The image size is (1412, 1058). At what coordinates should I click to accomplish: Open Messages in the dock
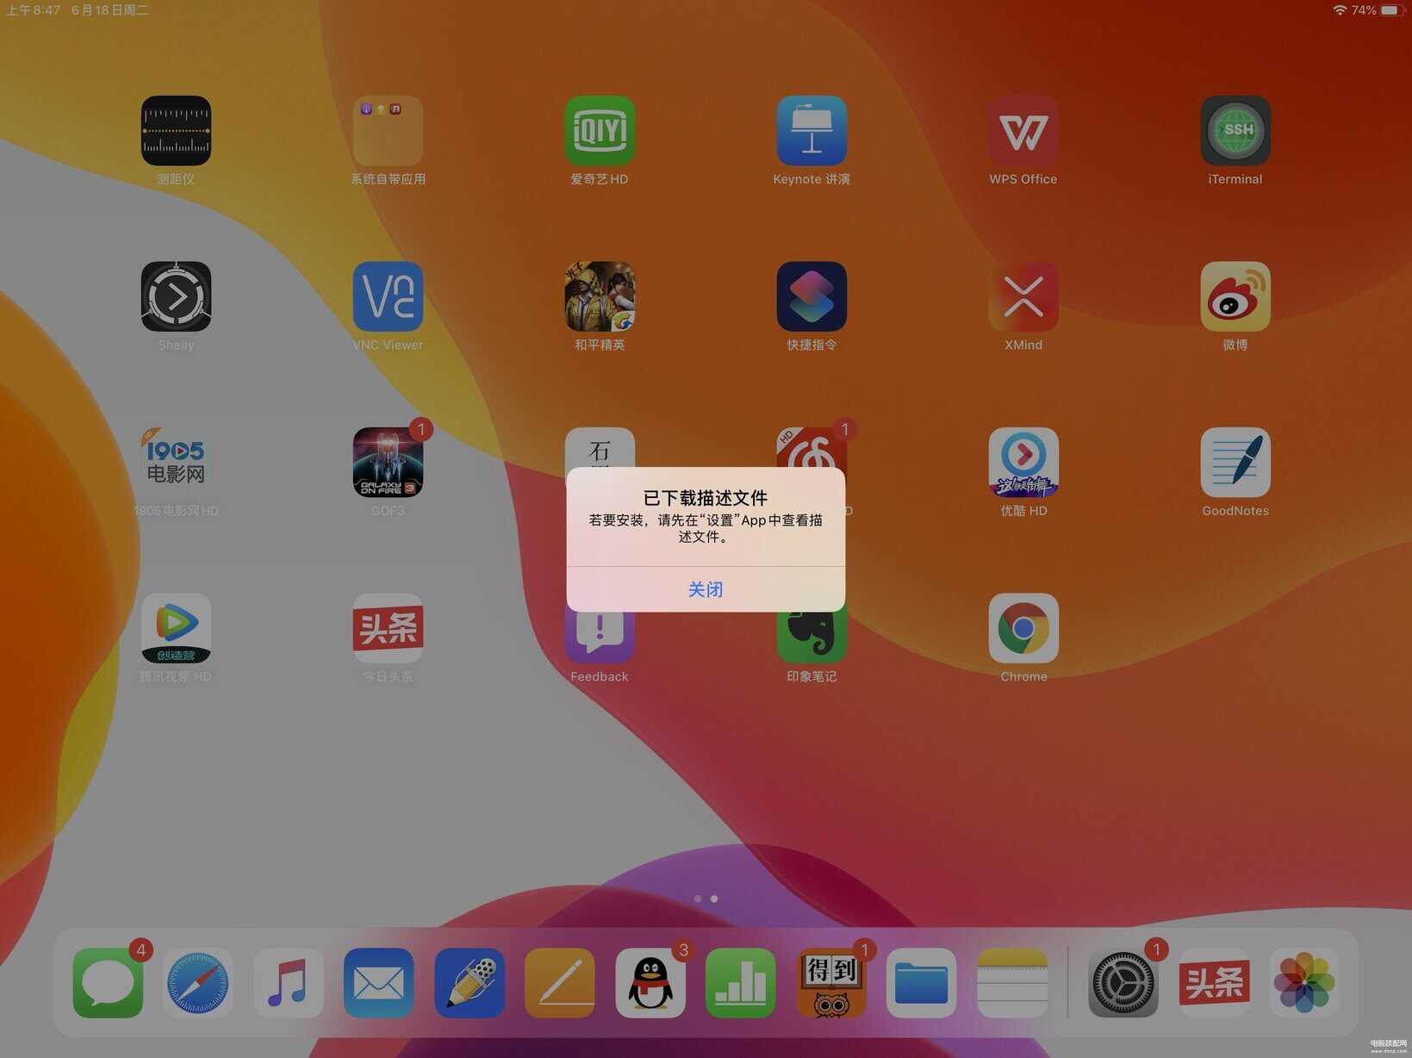[x=108, y=983]
